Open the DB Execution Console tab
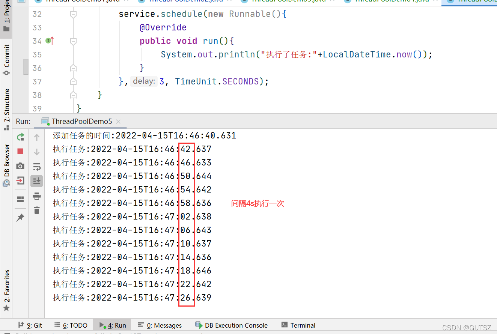 tap(231, 325)
